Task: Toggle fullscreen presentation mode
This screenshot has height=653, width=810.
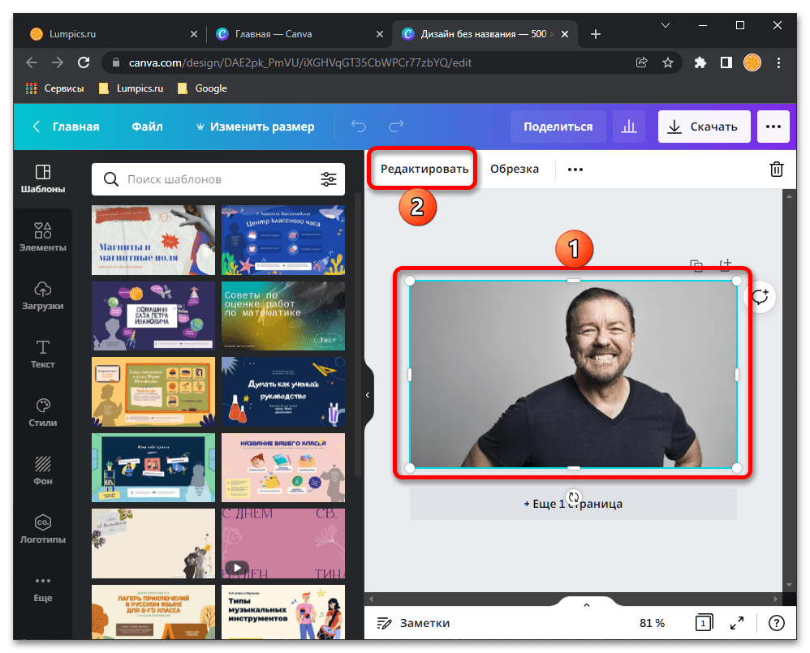Action: pos(737,623)
